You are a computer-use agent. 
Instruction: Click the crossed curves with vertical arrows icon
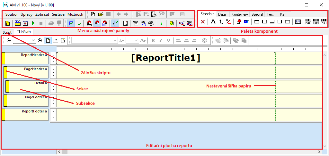[x=182, y=23]
